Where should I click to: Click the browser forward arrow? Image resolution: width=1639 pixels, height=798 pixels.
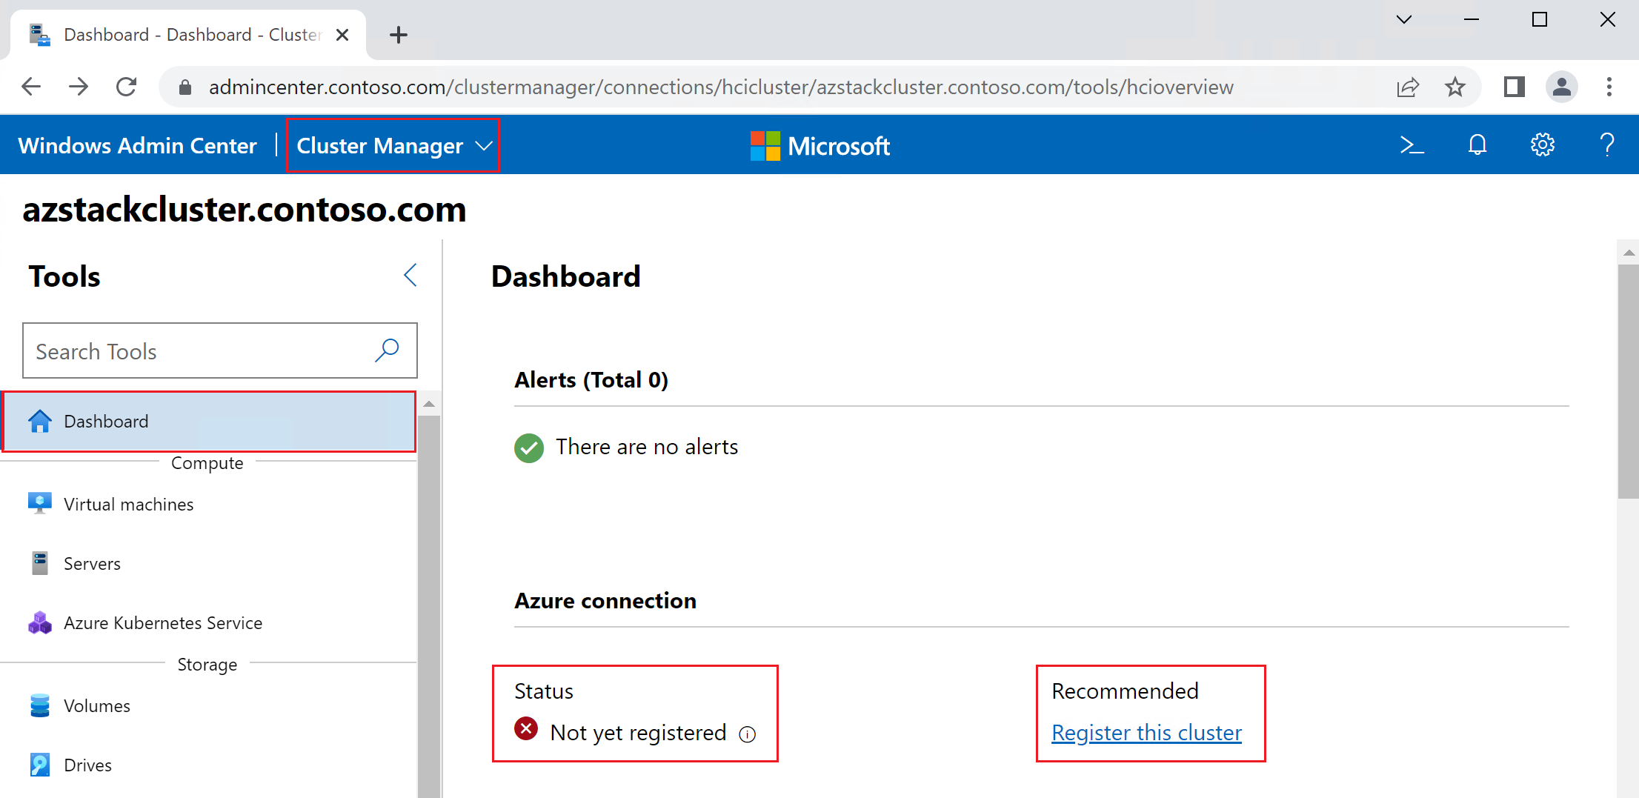pyautogui.click(x=79, y=87)
